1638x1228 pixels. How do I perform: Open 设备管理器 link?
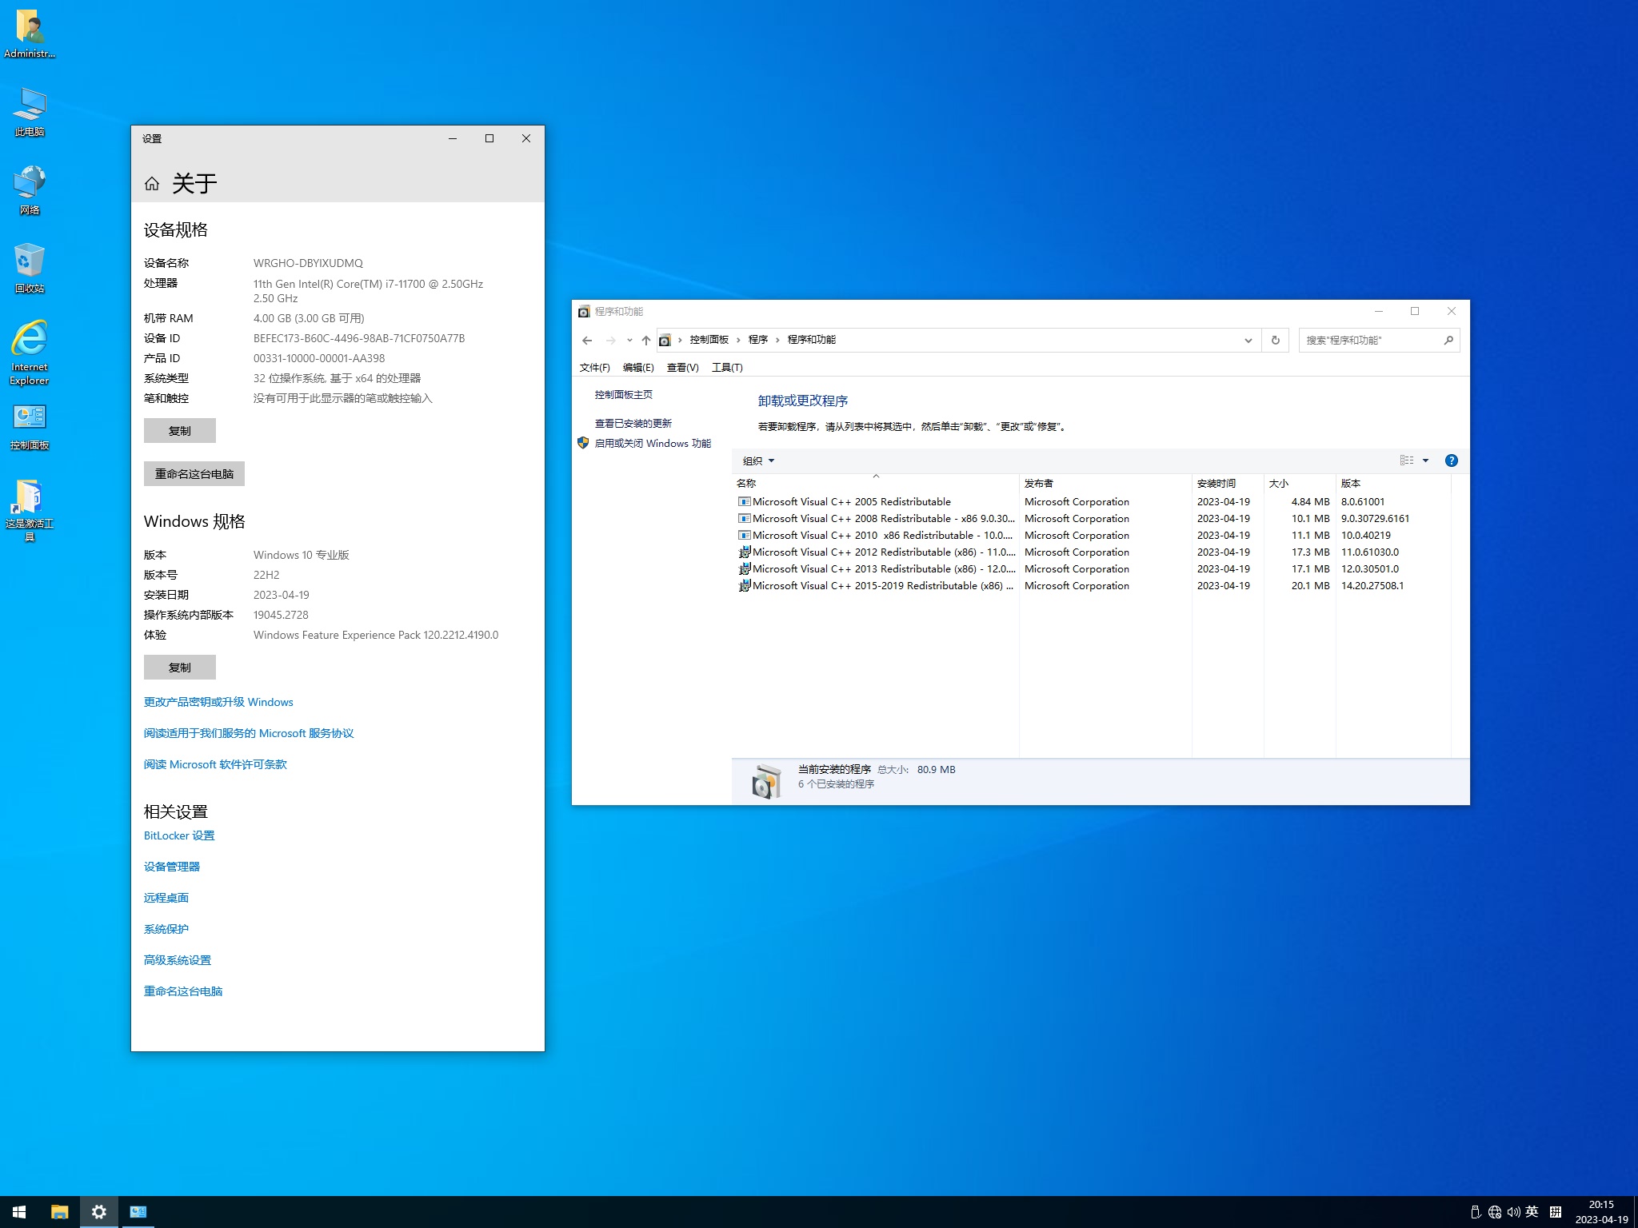(172, 867)
